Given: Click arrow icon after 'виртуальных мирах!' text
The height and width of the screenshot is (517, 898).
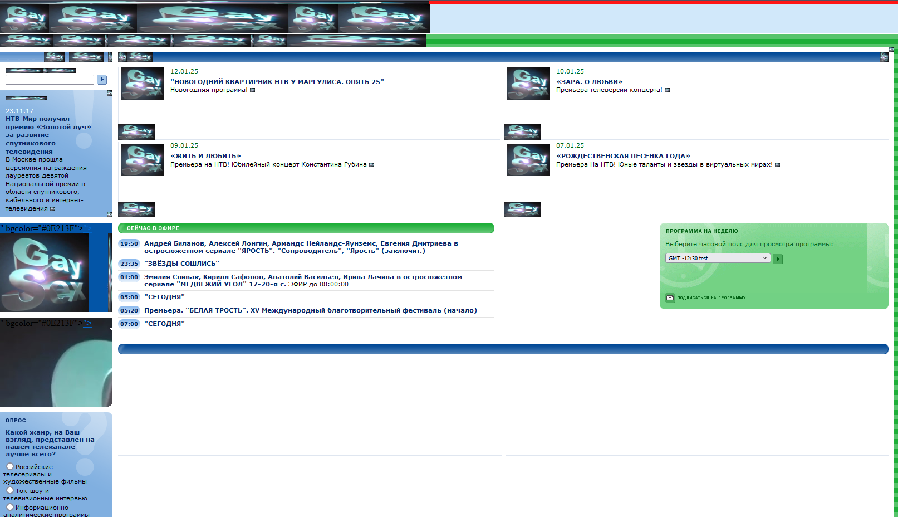Looking at the screenshot, I should tap(777, 165).
